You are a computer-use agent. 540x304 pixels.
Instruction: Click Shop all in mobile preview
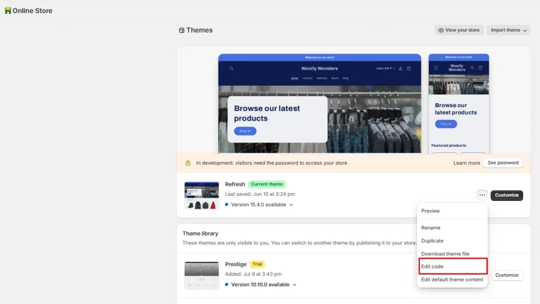pyautogui.click(x=446, y=124)
